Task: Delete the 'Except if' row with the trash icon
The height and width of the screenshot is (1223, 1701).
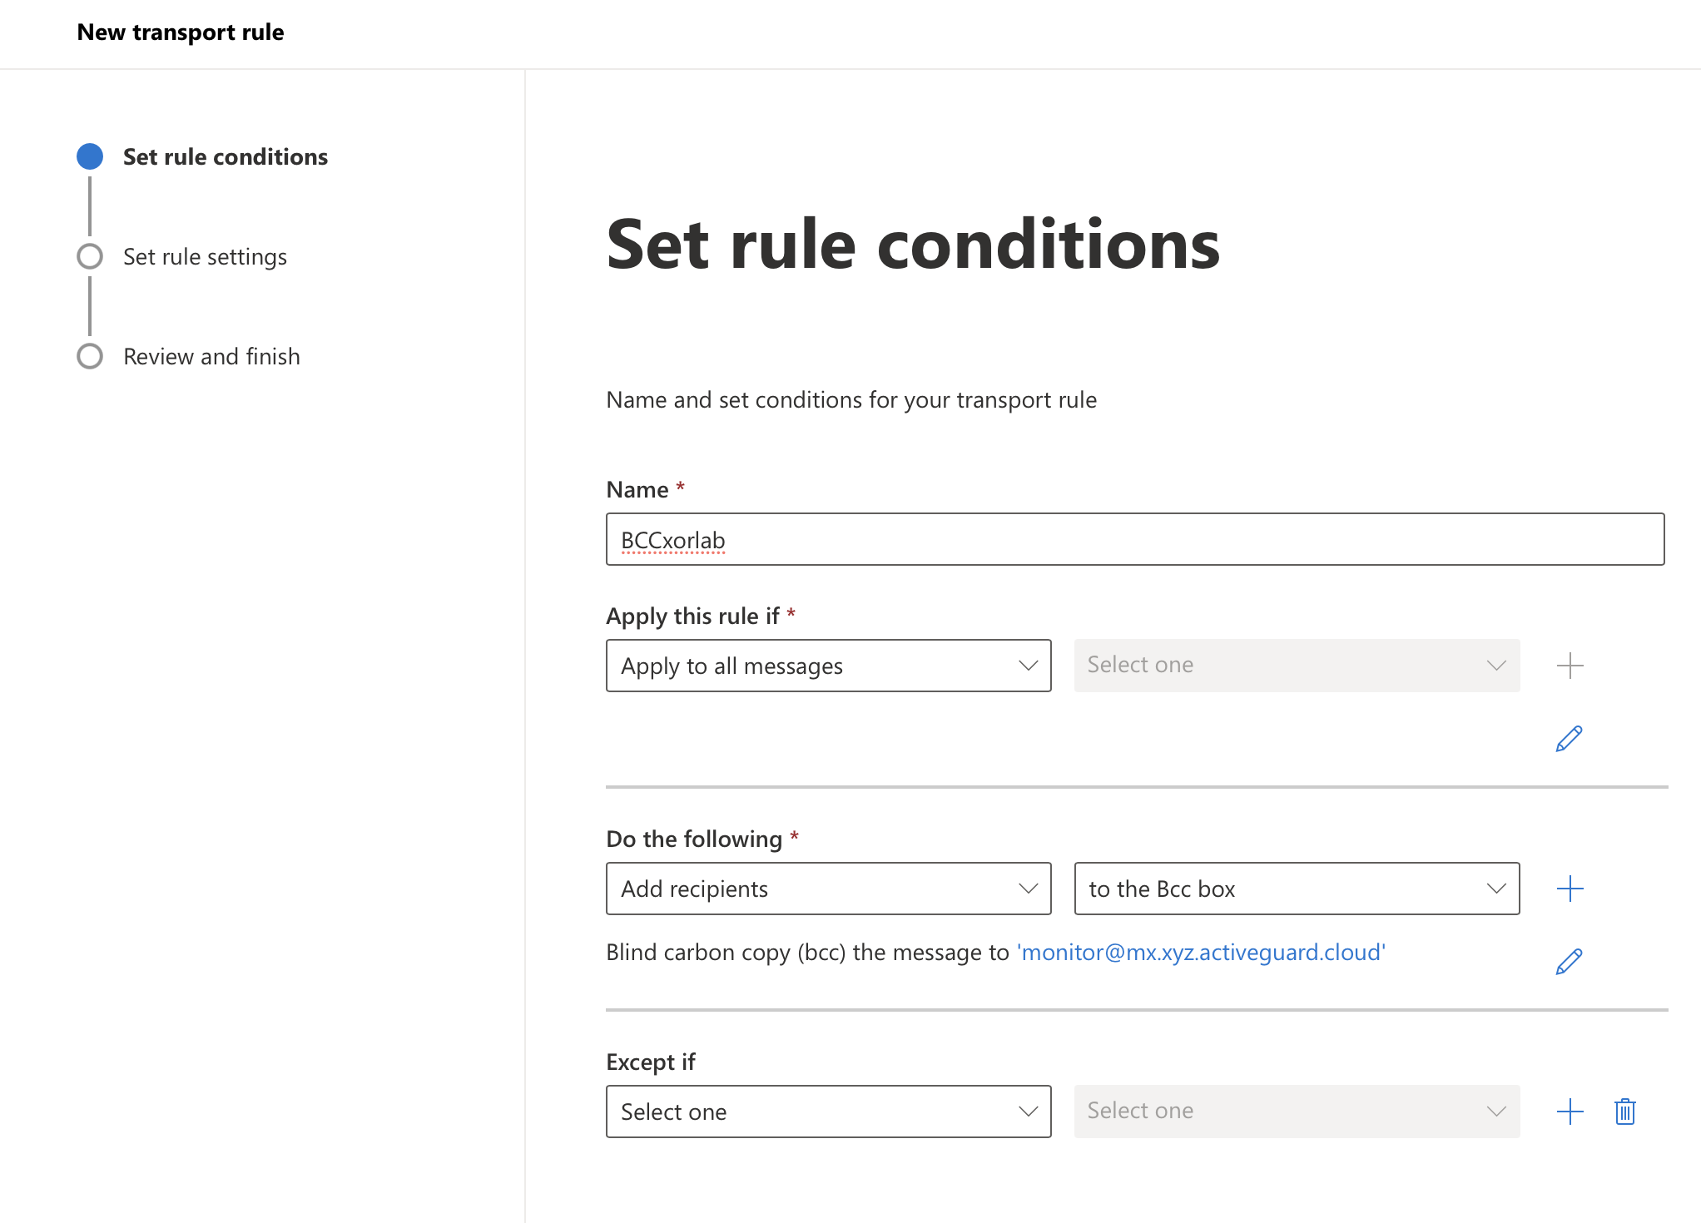Action: point(1625,1112)
